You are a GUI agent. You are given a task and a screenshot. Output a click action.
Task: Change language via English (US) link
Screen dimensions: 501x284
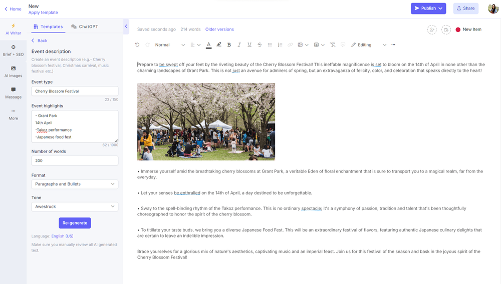(x=62, y=236)
